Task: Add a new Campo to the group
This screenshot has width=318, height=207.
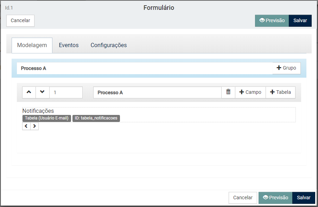Action: click(x=250, y=92)
